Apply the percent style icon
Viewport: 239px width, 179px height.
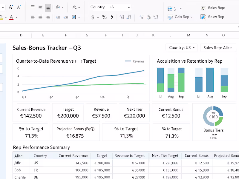104,17
